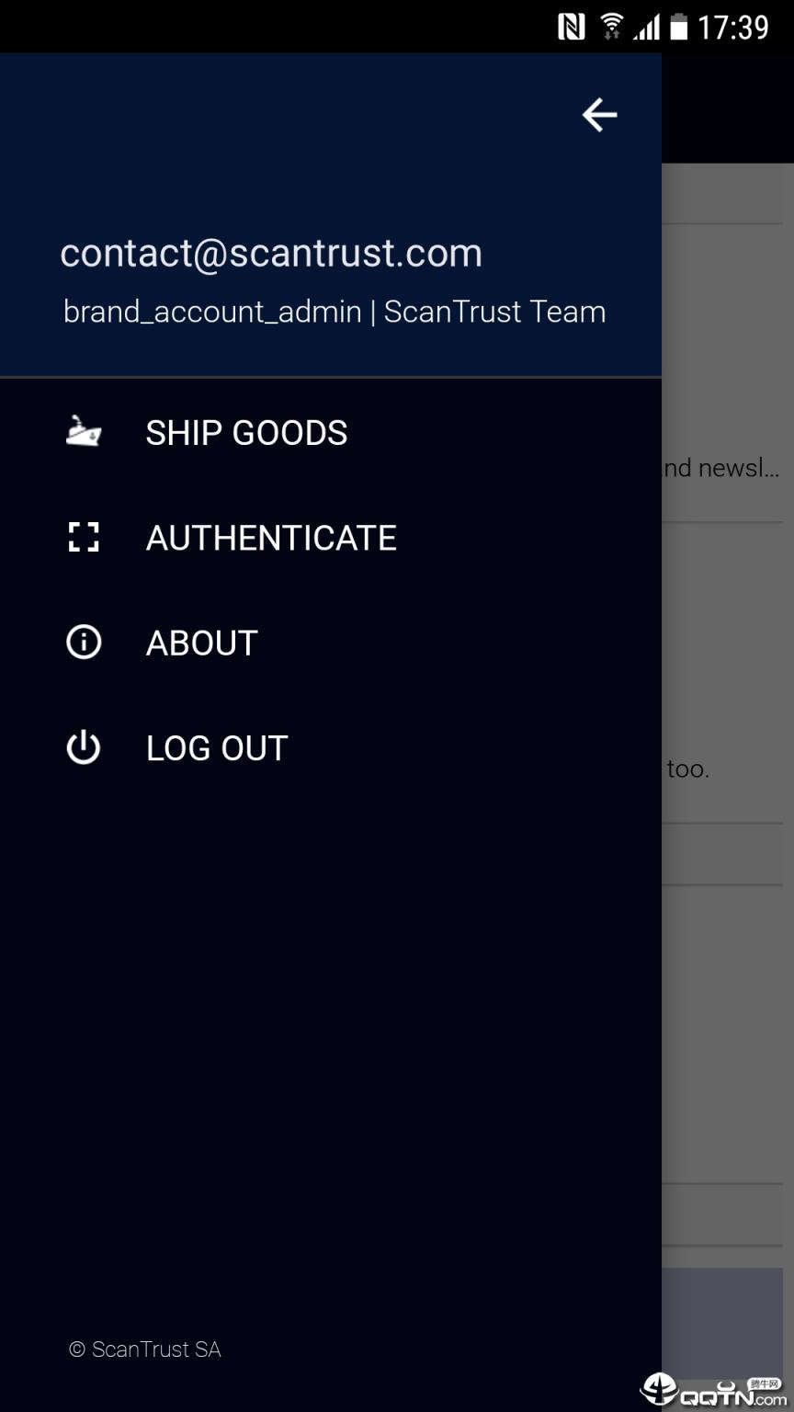
Task: Click the brand_account_admin ScanTrust Team text
Action: 335,312
